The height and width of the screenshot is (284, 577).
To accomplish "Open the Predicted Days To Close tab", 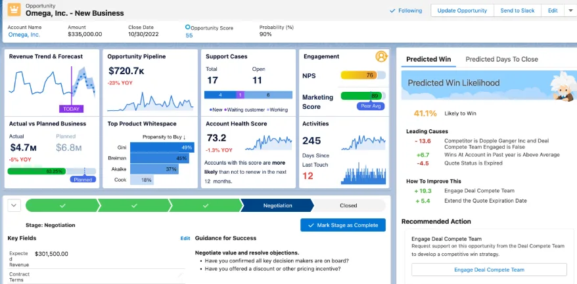I will point(501,59).
